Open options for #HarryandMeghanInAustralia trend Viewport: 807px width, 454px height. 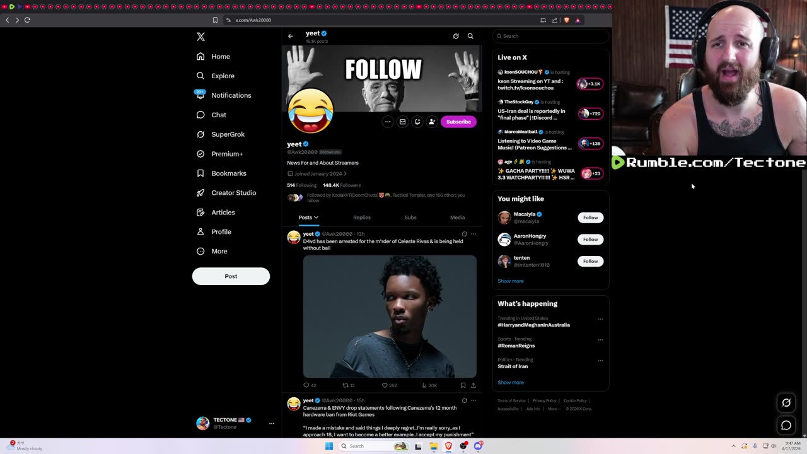600,319
